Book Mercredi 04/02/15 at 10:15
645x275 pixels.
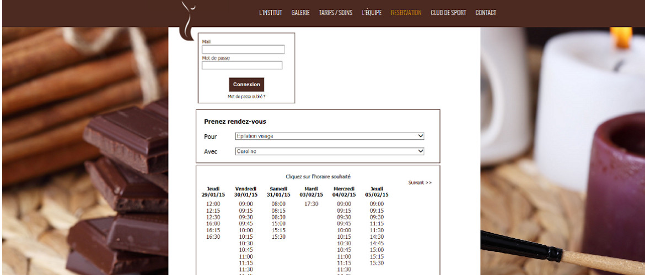345,237
